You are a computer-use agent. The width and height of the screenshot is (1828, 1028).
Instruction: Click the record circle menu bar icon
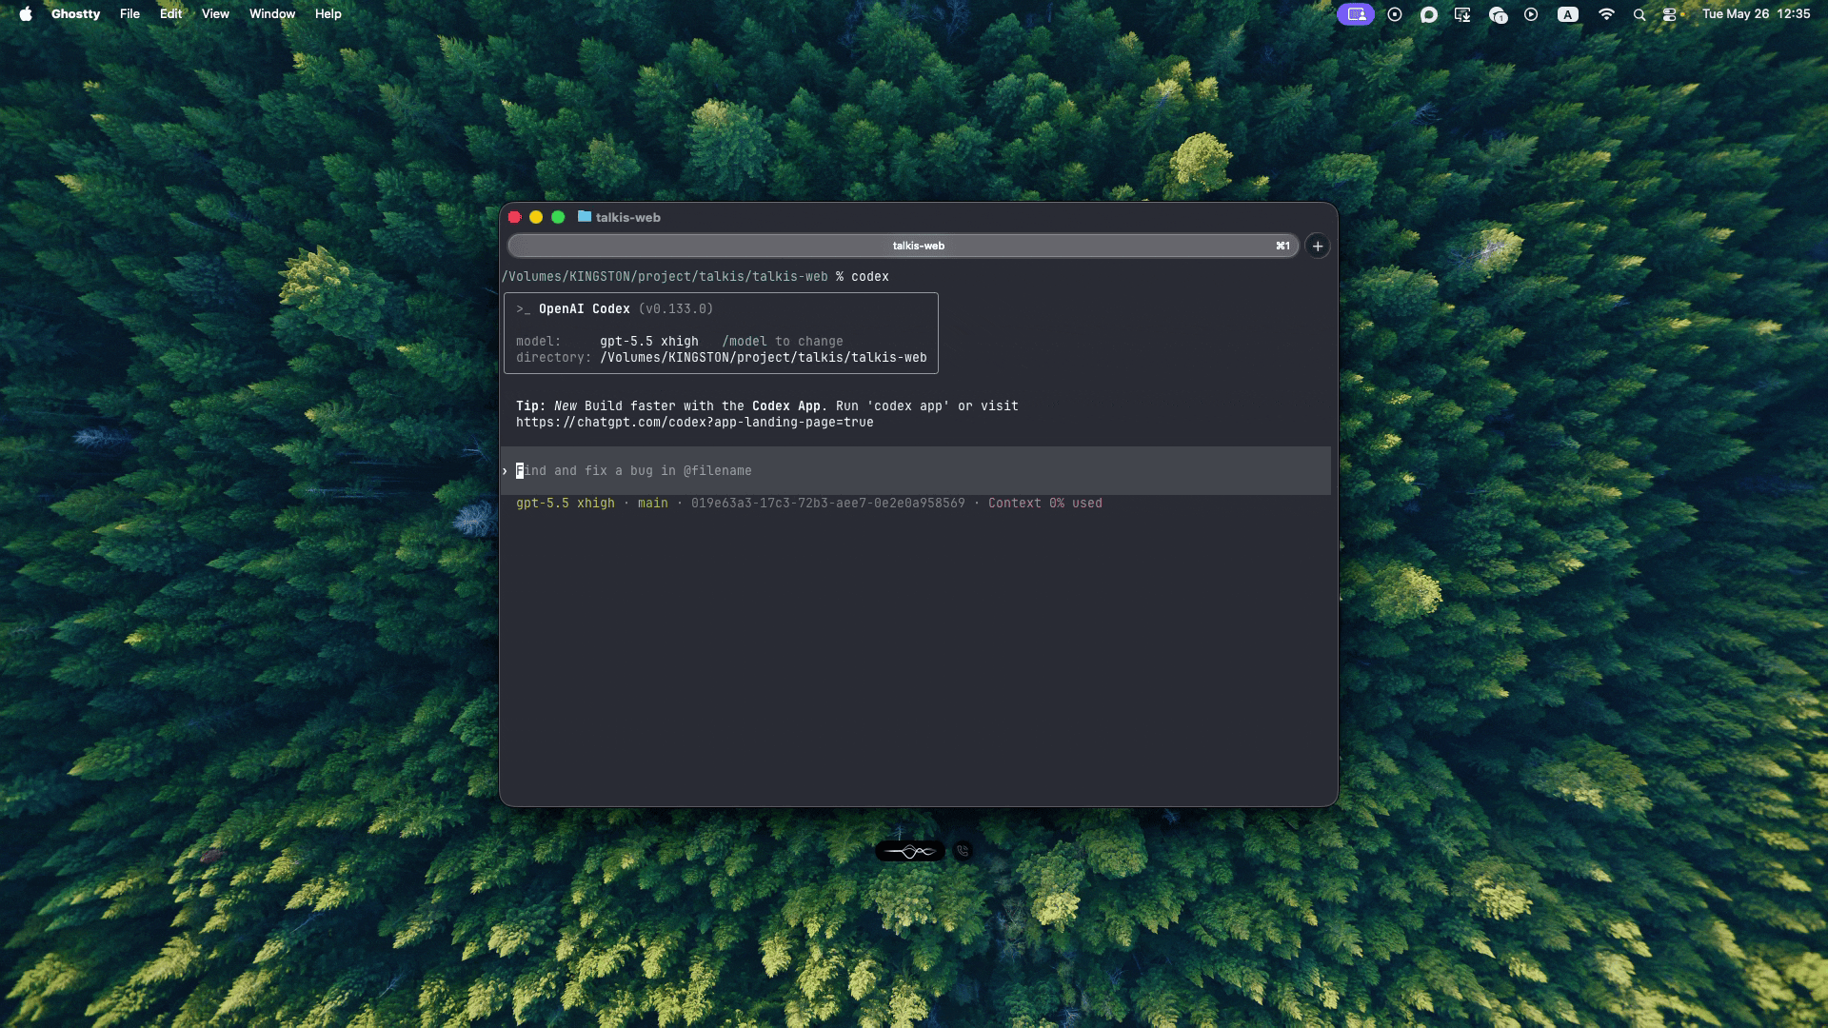point(1395,14)
